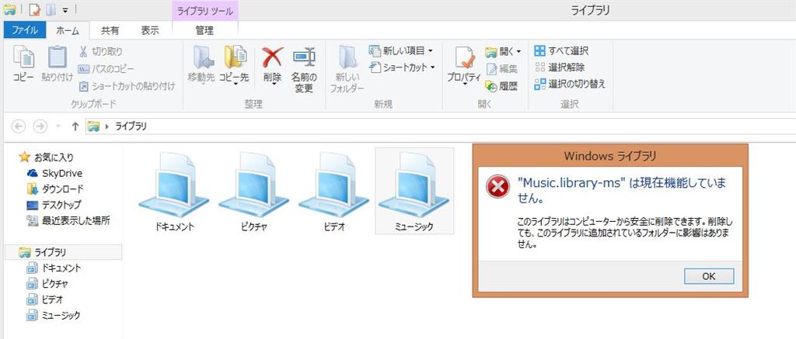This screenshot has width=796, height=339.
Task: Click quick access new folder icon in title bar
Action: point(51,9)
